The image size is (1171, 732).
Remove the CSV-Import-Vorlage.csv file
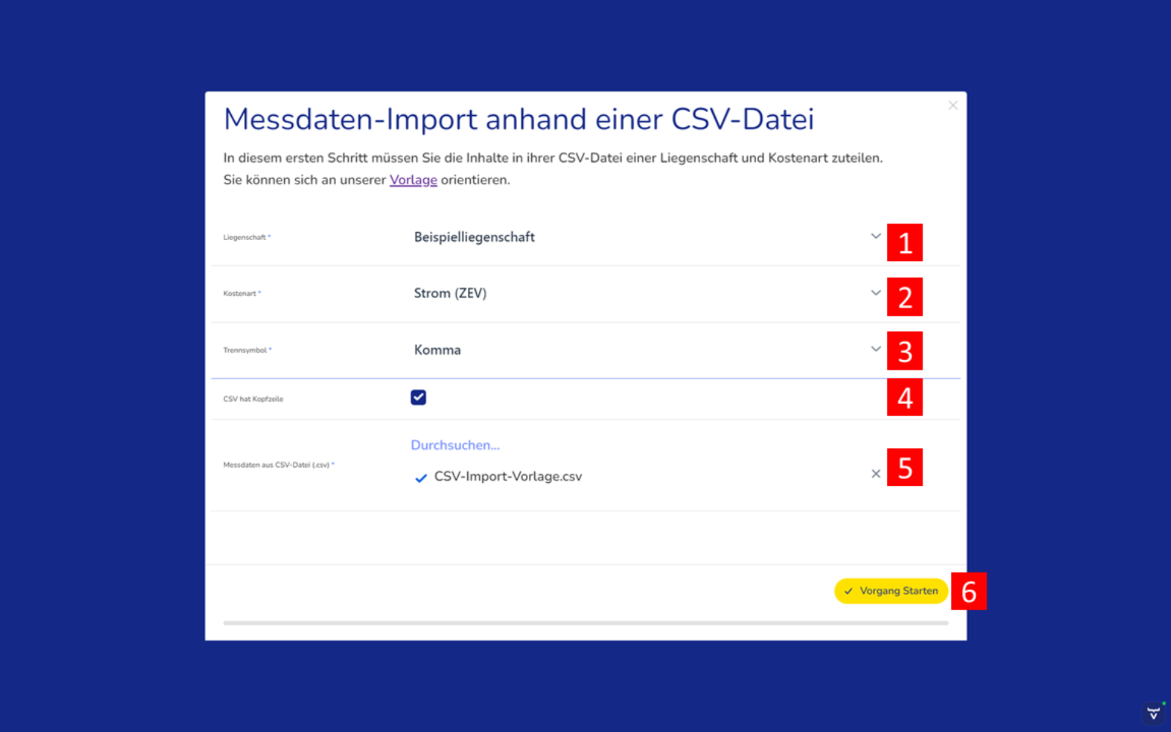876,474
